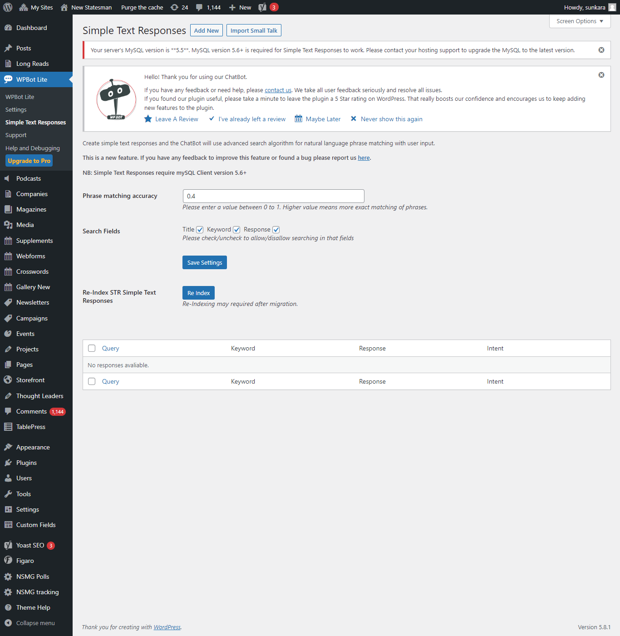620x636 pixels.
Task: Click the Events icon in sidebar
Action: [x=8, y=334]
